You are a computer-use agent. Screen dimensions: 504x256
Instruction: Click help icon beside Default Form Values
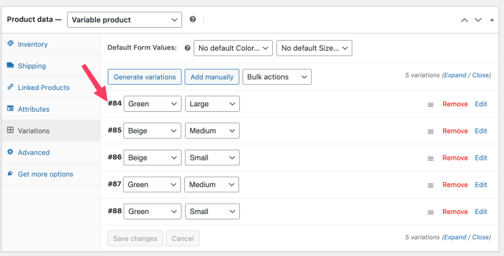[x=188, y=48]
